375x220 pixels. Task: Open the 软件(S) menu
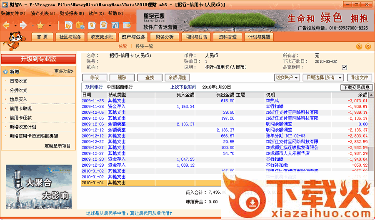96,14
